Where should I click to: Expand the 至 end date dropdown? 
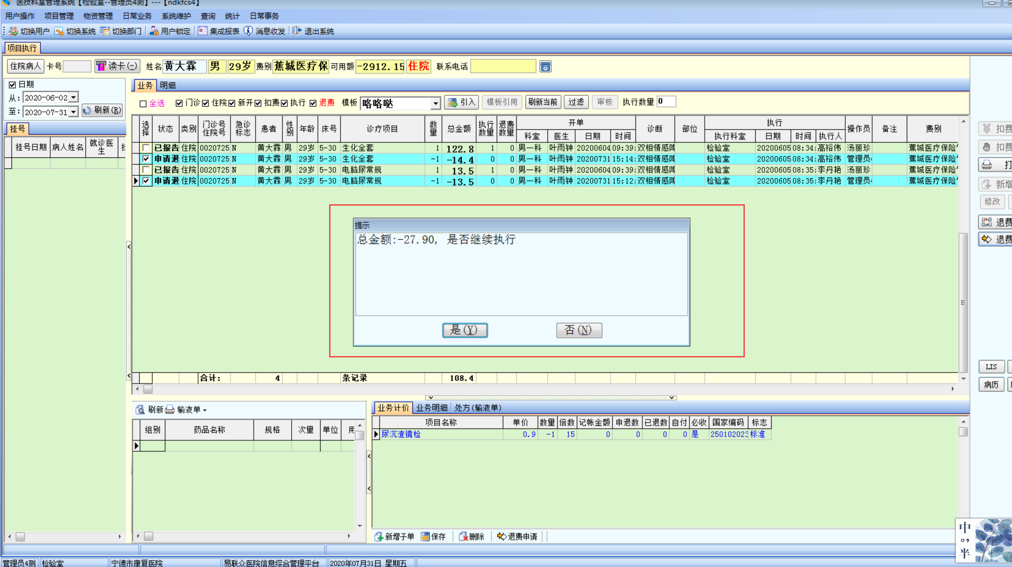(73, 112)
